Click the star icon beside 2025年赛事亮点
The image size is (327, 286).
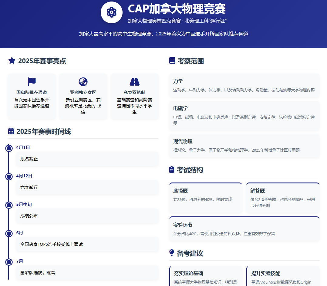pos(12,61)
